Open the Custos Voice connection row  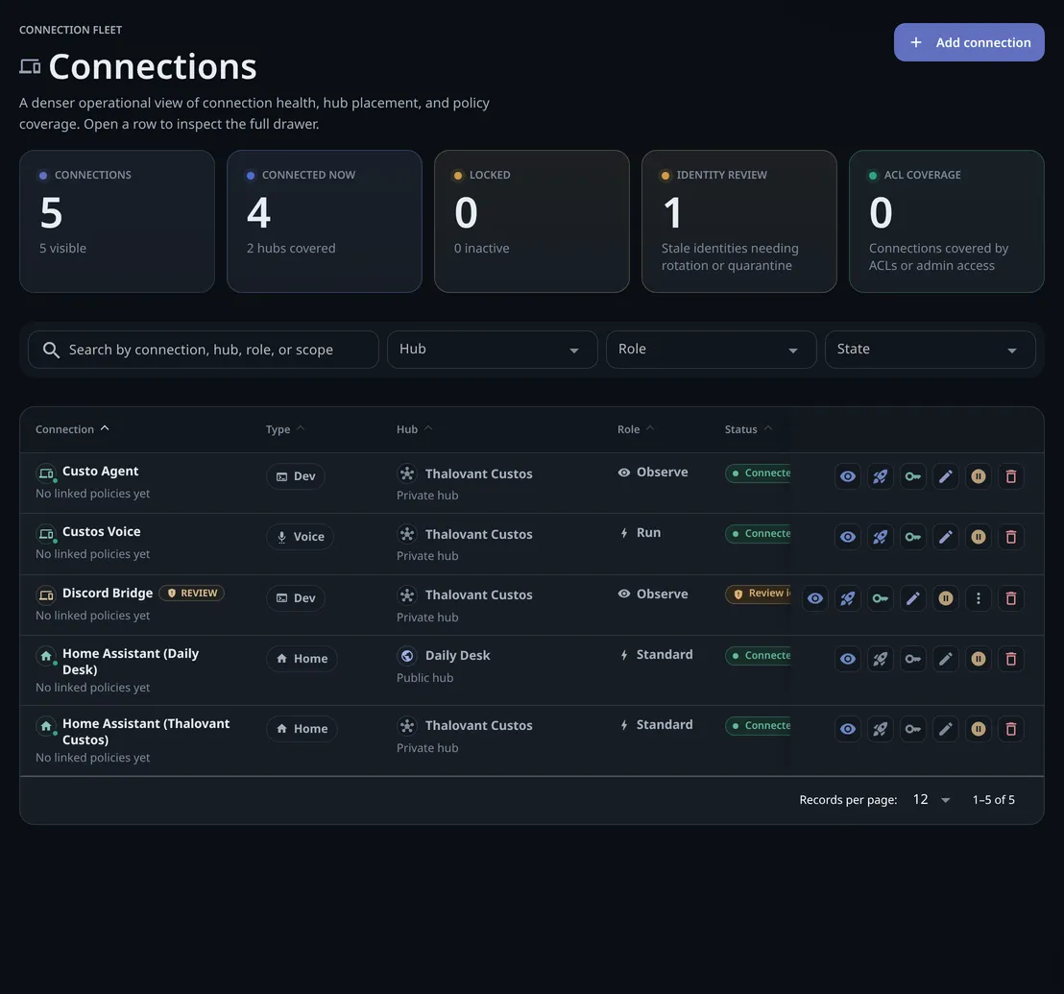[x=531, y=544]
